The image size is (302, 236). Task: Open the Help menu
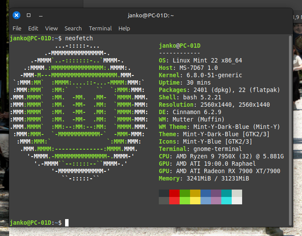[x=124, y=29]
